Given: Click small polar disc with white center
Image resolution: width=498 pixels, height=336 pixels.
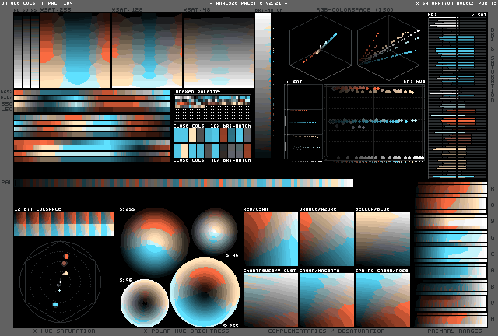Looking at the screenshot, I should [x=215, y=232].
